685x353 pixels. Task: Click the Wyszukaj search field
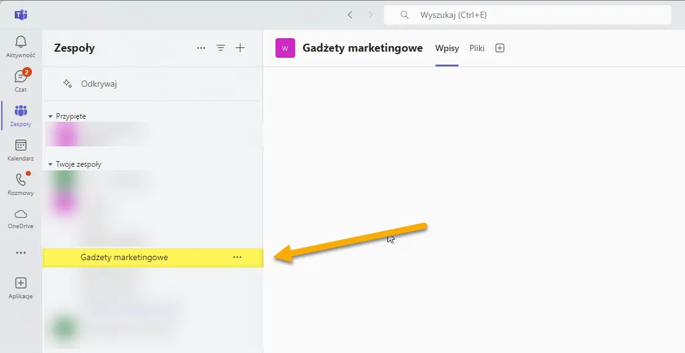click(x=529, y=15)
